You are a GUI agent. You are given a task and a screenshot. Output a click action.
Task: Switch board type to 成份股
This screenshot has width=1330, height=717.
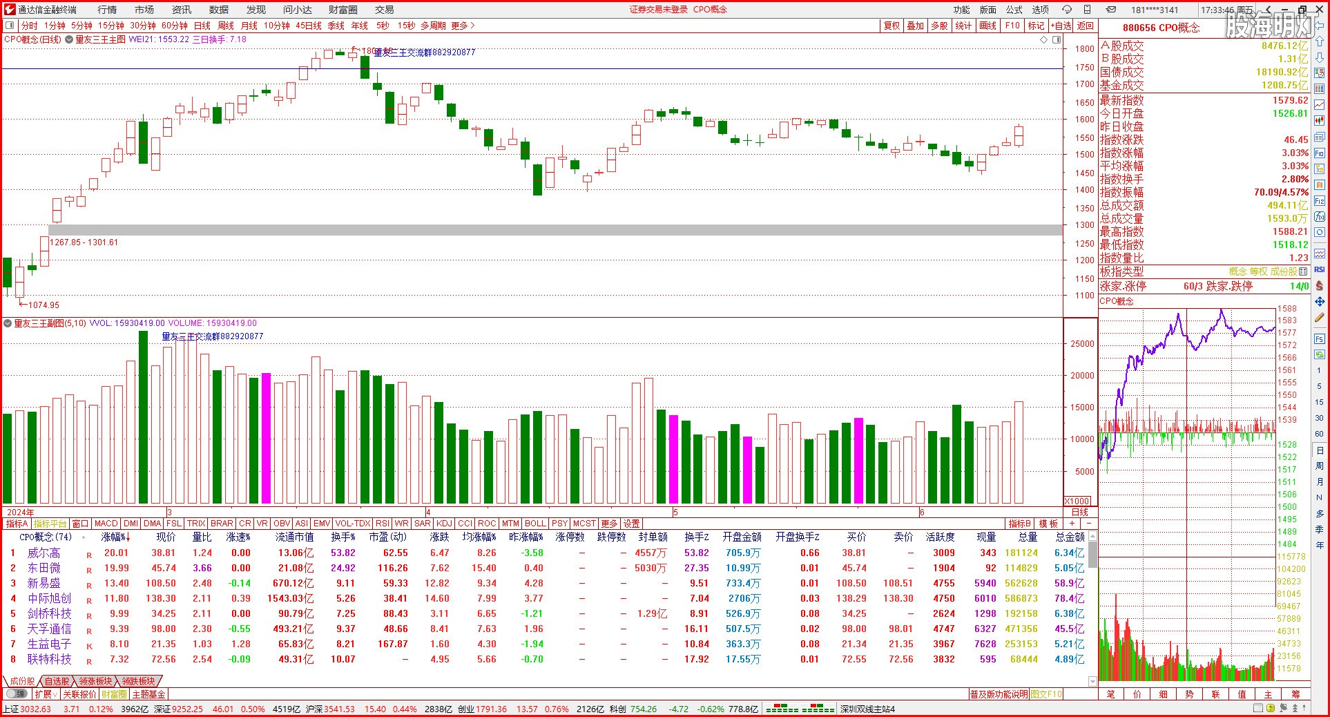(1283, 271)
